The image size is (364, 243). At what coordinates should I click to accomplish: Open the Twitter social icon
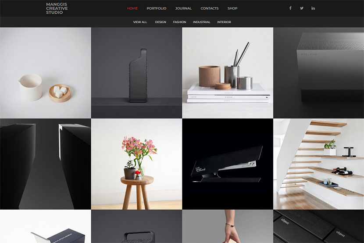tap(302, 8)
